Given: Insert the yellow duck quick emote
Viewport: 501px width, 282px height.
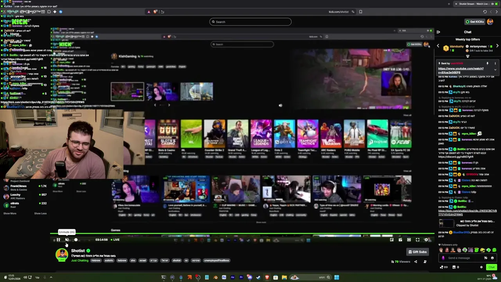Looking at the screenshot, I should coord(483,250).
